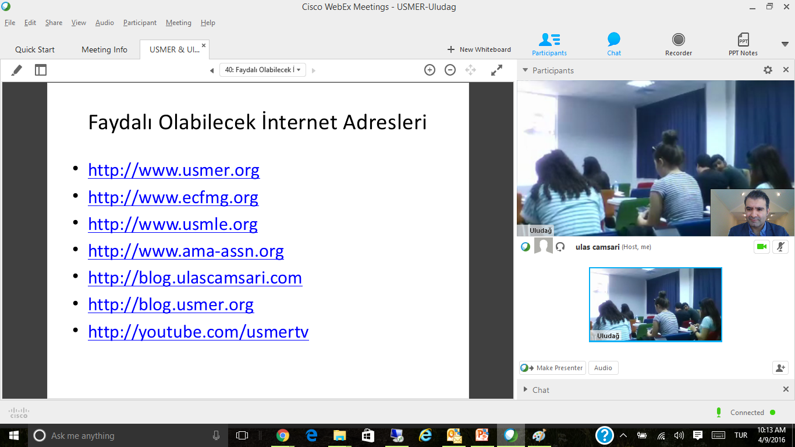Open the Recorder panel
Screen dimensions: 795x447
pyautogui.click(x=679, y=44)
